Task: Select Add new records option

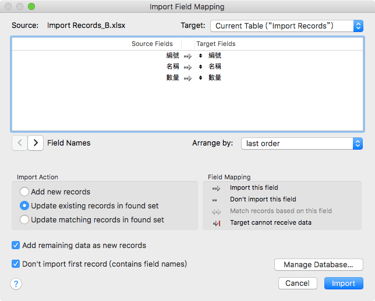Action: [x=24, y=192]
